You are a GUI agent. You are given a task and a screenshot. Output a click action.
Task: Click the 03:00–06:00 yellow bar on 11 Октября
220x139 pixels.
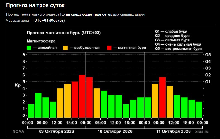pos(155,101)
